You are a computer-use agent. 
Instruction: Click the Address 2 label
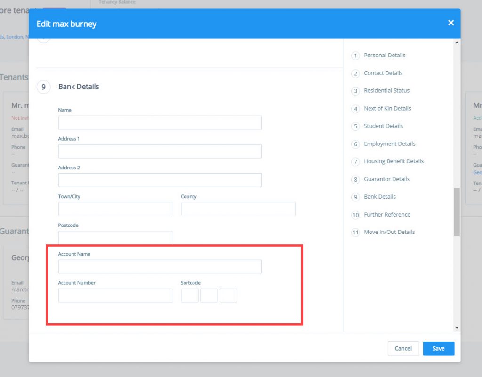69,168
